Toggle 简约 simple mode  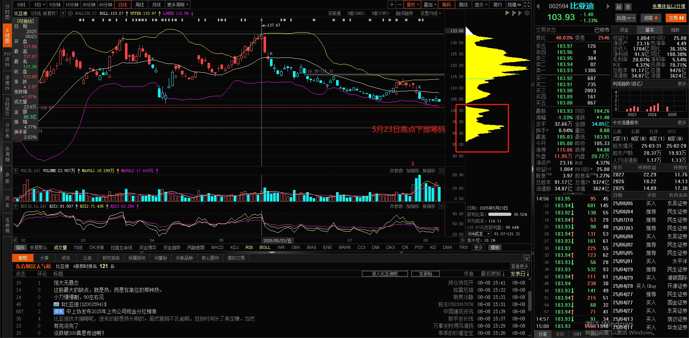(x=497, y=5)
